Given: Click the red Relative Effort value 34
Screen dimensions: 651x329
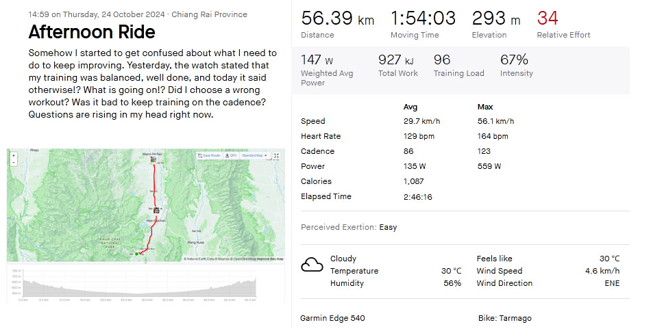Looking at the screenshot, I should pos(547,18).
